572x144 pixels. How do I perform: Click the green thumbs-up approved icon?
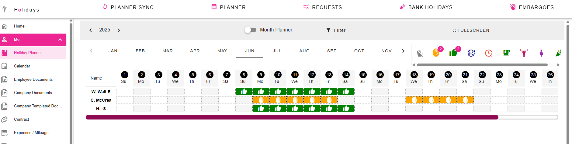(453, 53)
